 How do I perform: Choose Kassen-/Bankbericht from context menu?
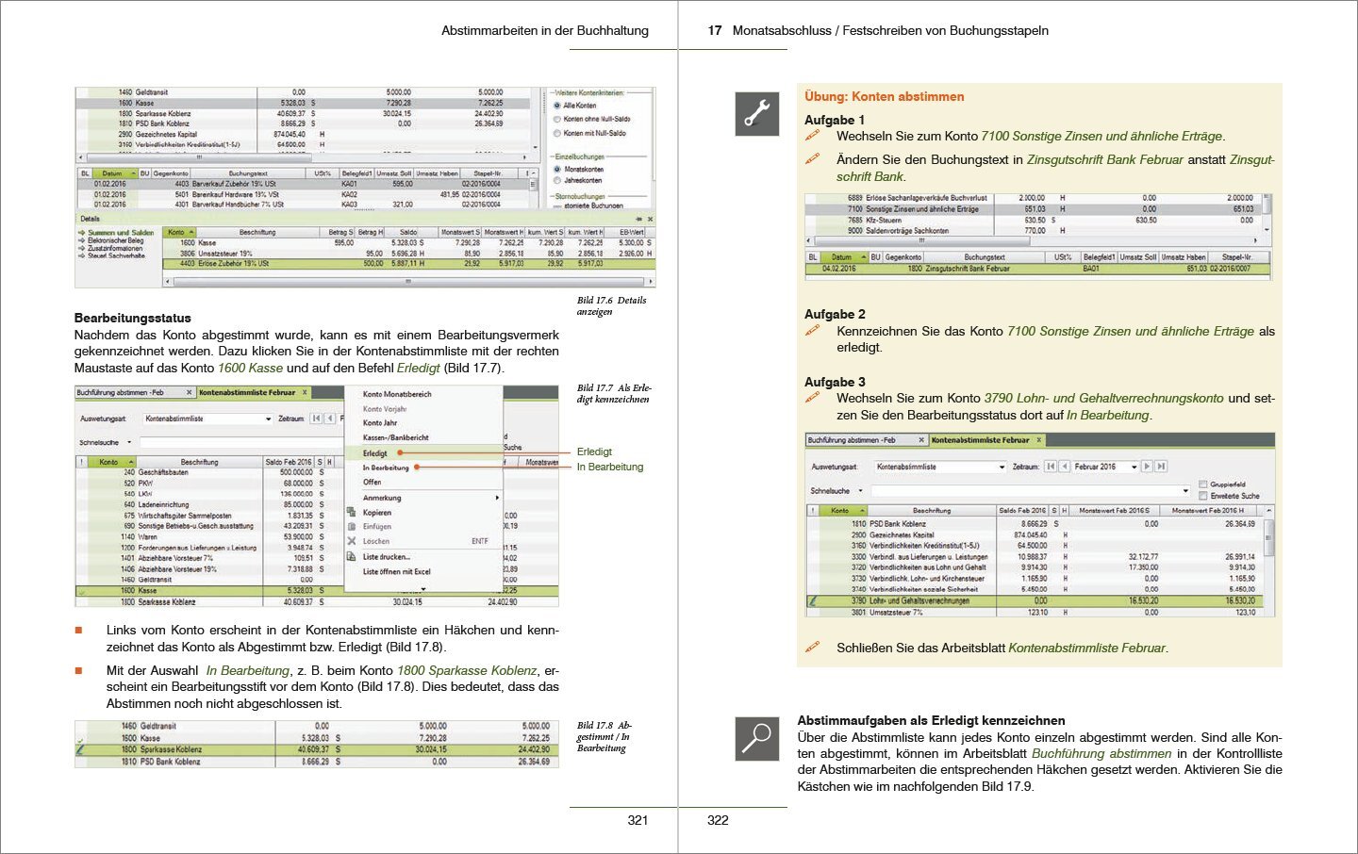(396, 437)
